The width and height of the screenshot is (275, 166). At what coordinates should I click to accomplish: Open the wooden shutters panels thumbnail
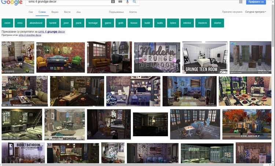coord(250,57)
